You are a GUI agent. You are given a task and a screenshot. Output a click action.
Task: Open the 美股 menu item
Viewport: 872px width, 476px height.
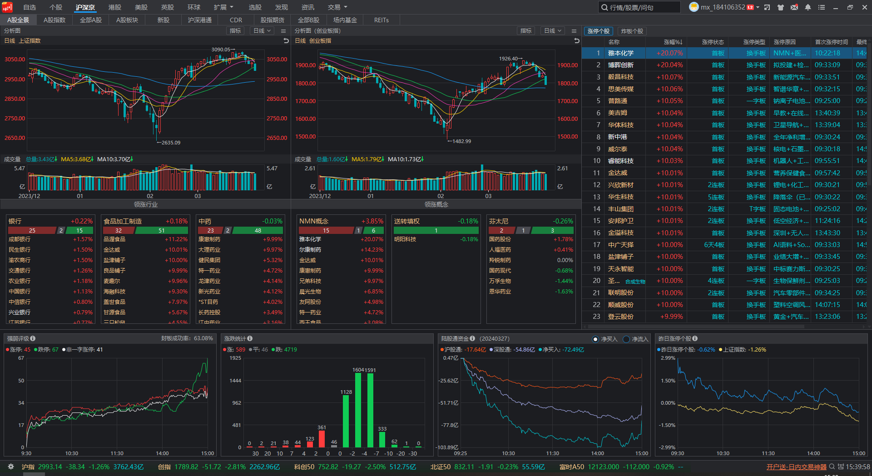[141, 7]
